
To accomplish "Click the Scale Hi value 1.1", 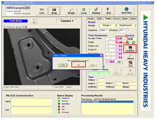I will click(119, 50).
